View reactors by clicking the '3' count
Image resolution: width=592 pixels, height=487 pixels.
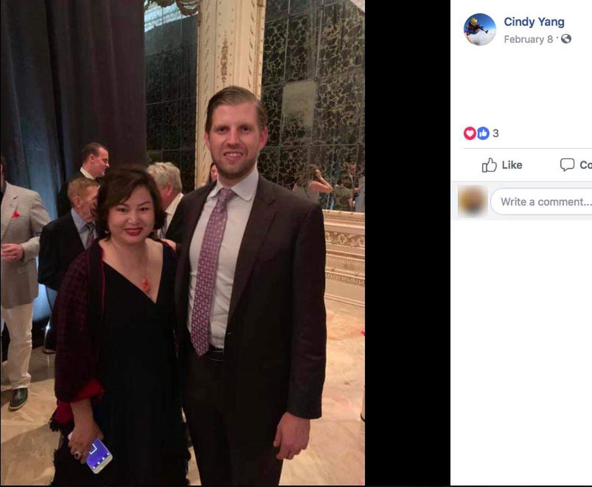click(496, 133)
